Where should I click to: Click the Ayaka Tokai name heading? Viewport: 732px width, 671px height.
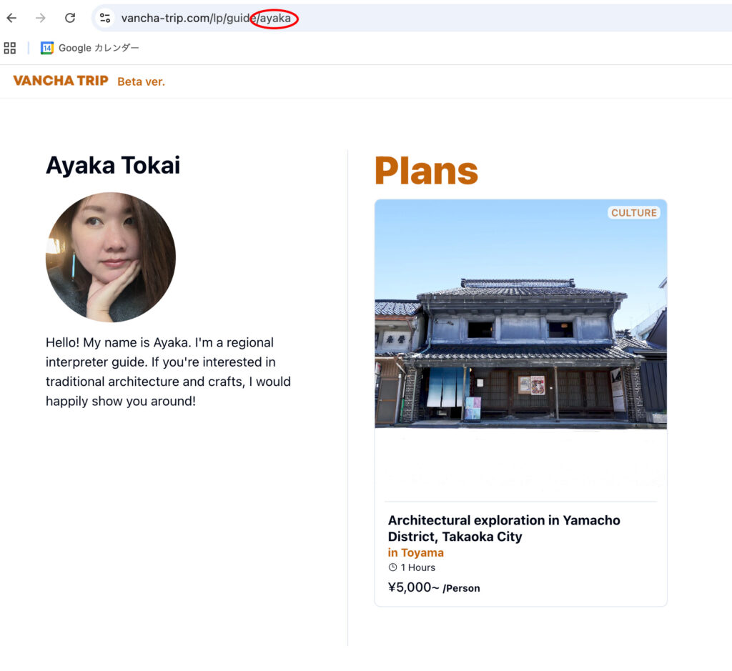pyautogui.click(x=113, y=165)
